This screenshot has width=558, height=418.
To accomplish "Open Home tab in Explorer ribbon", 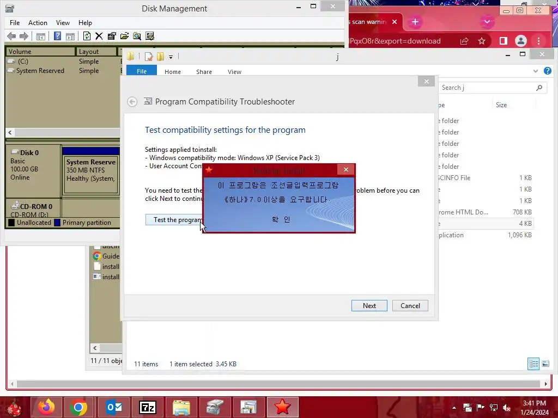I will click(x=173, y=71).
